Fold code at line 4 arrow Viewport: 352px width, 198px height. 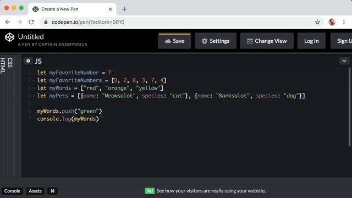tap(34, 96)
